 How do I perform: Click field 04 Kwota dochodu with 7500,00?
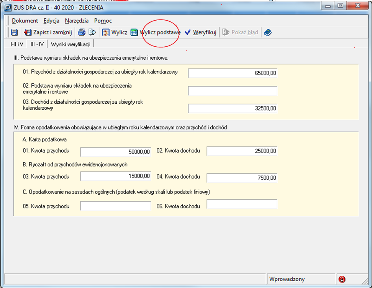tap(242, 178)
